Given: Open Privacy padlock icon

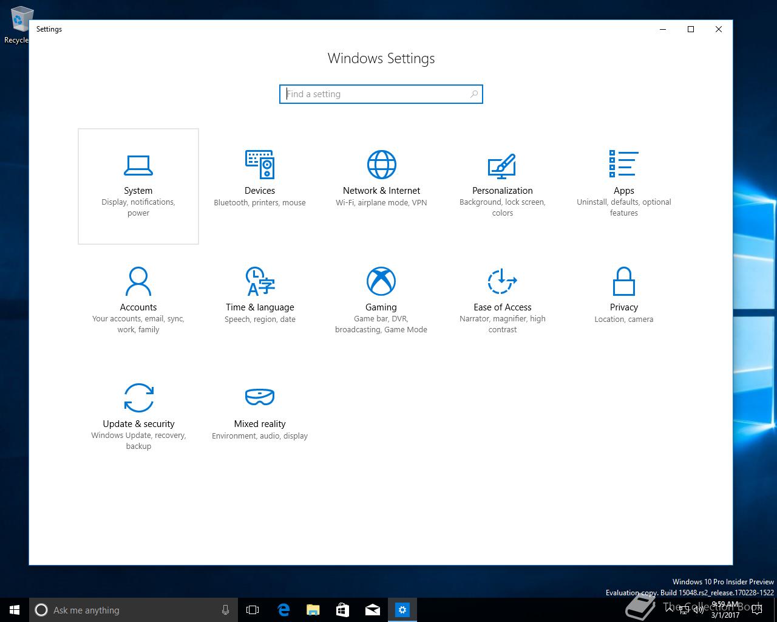Looking at the screenshot, I should point(624,281).
